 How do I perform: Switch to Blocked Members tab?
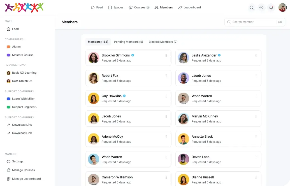[x=163, y=42]
